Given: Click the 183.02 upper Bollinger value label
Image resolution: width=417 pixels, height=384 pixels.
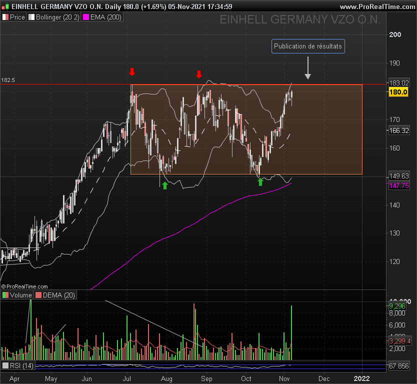Looking at the screenshot, I should 399,83.
